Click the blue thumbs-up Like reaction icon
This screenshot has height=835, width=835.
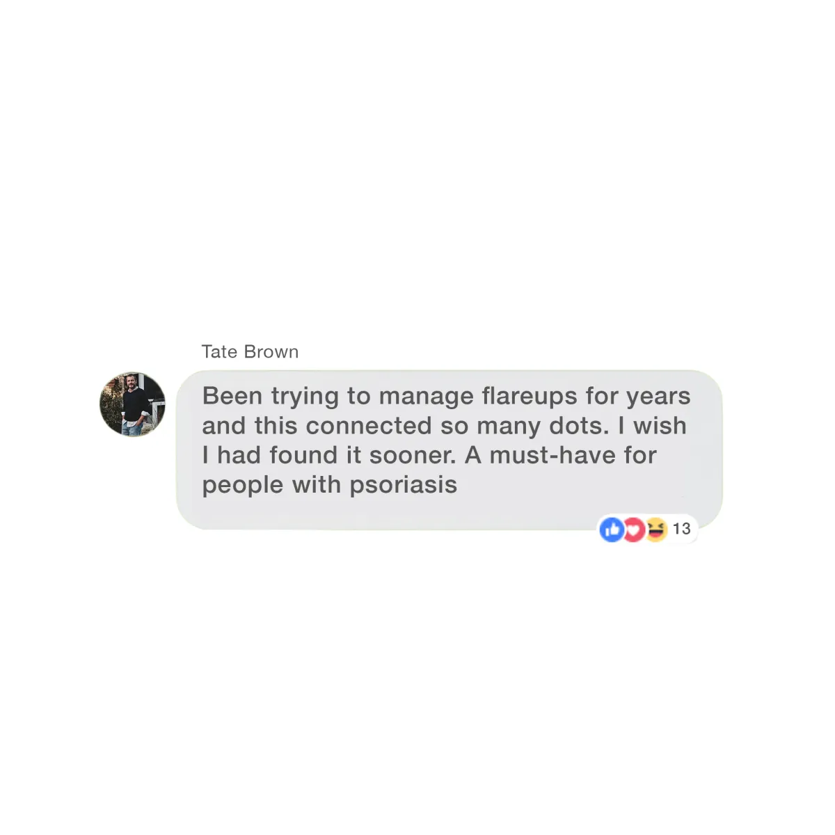pyautogui.click(x=612, y=530)
